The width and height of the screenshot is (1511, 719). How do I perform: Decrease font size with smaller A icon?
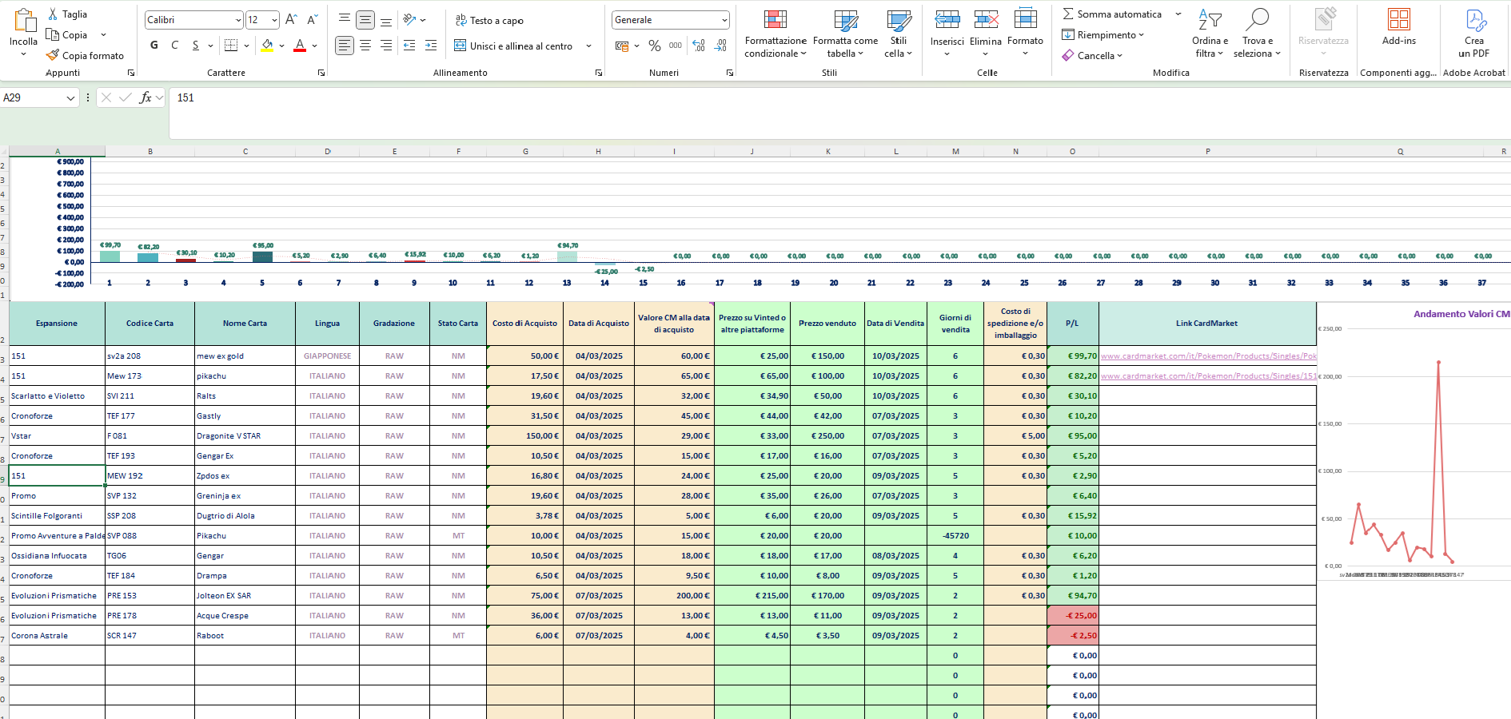(x=312, y=19)
